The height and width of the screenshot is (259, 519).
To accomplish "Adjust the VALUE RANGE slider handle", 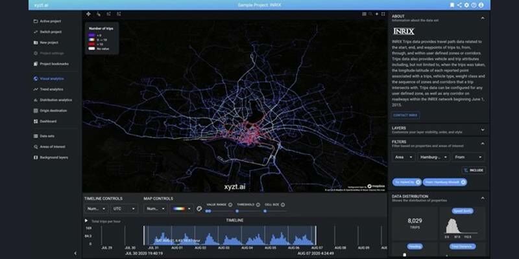I will point(208,211).
